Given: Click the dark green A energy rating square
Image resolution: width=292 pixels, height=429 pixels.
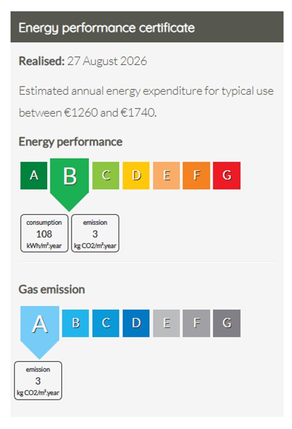Looking at the screenshot, I should 34,176.
